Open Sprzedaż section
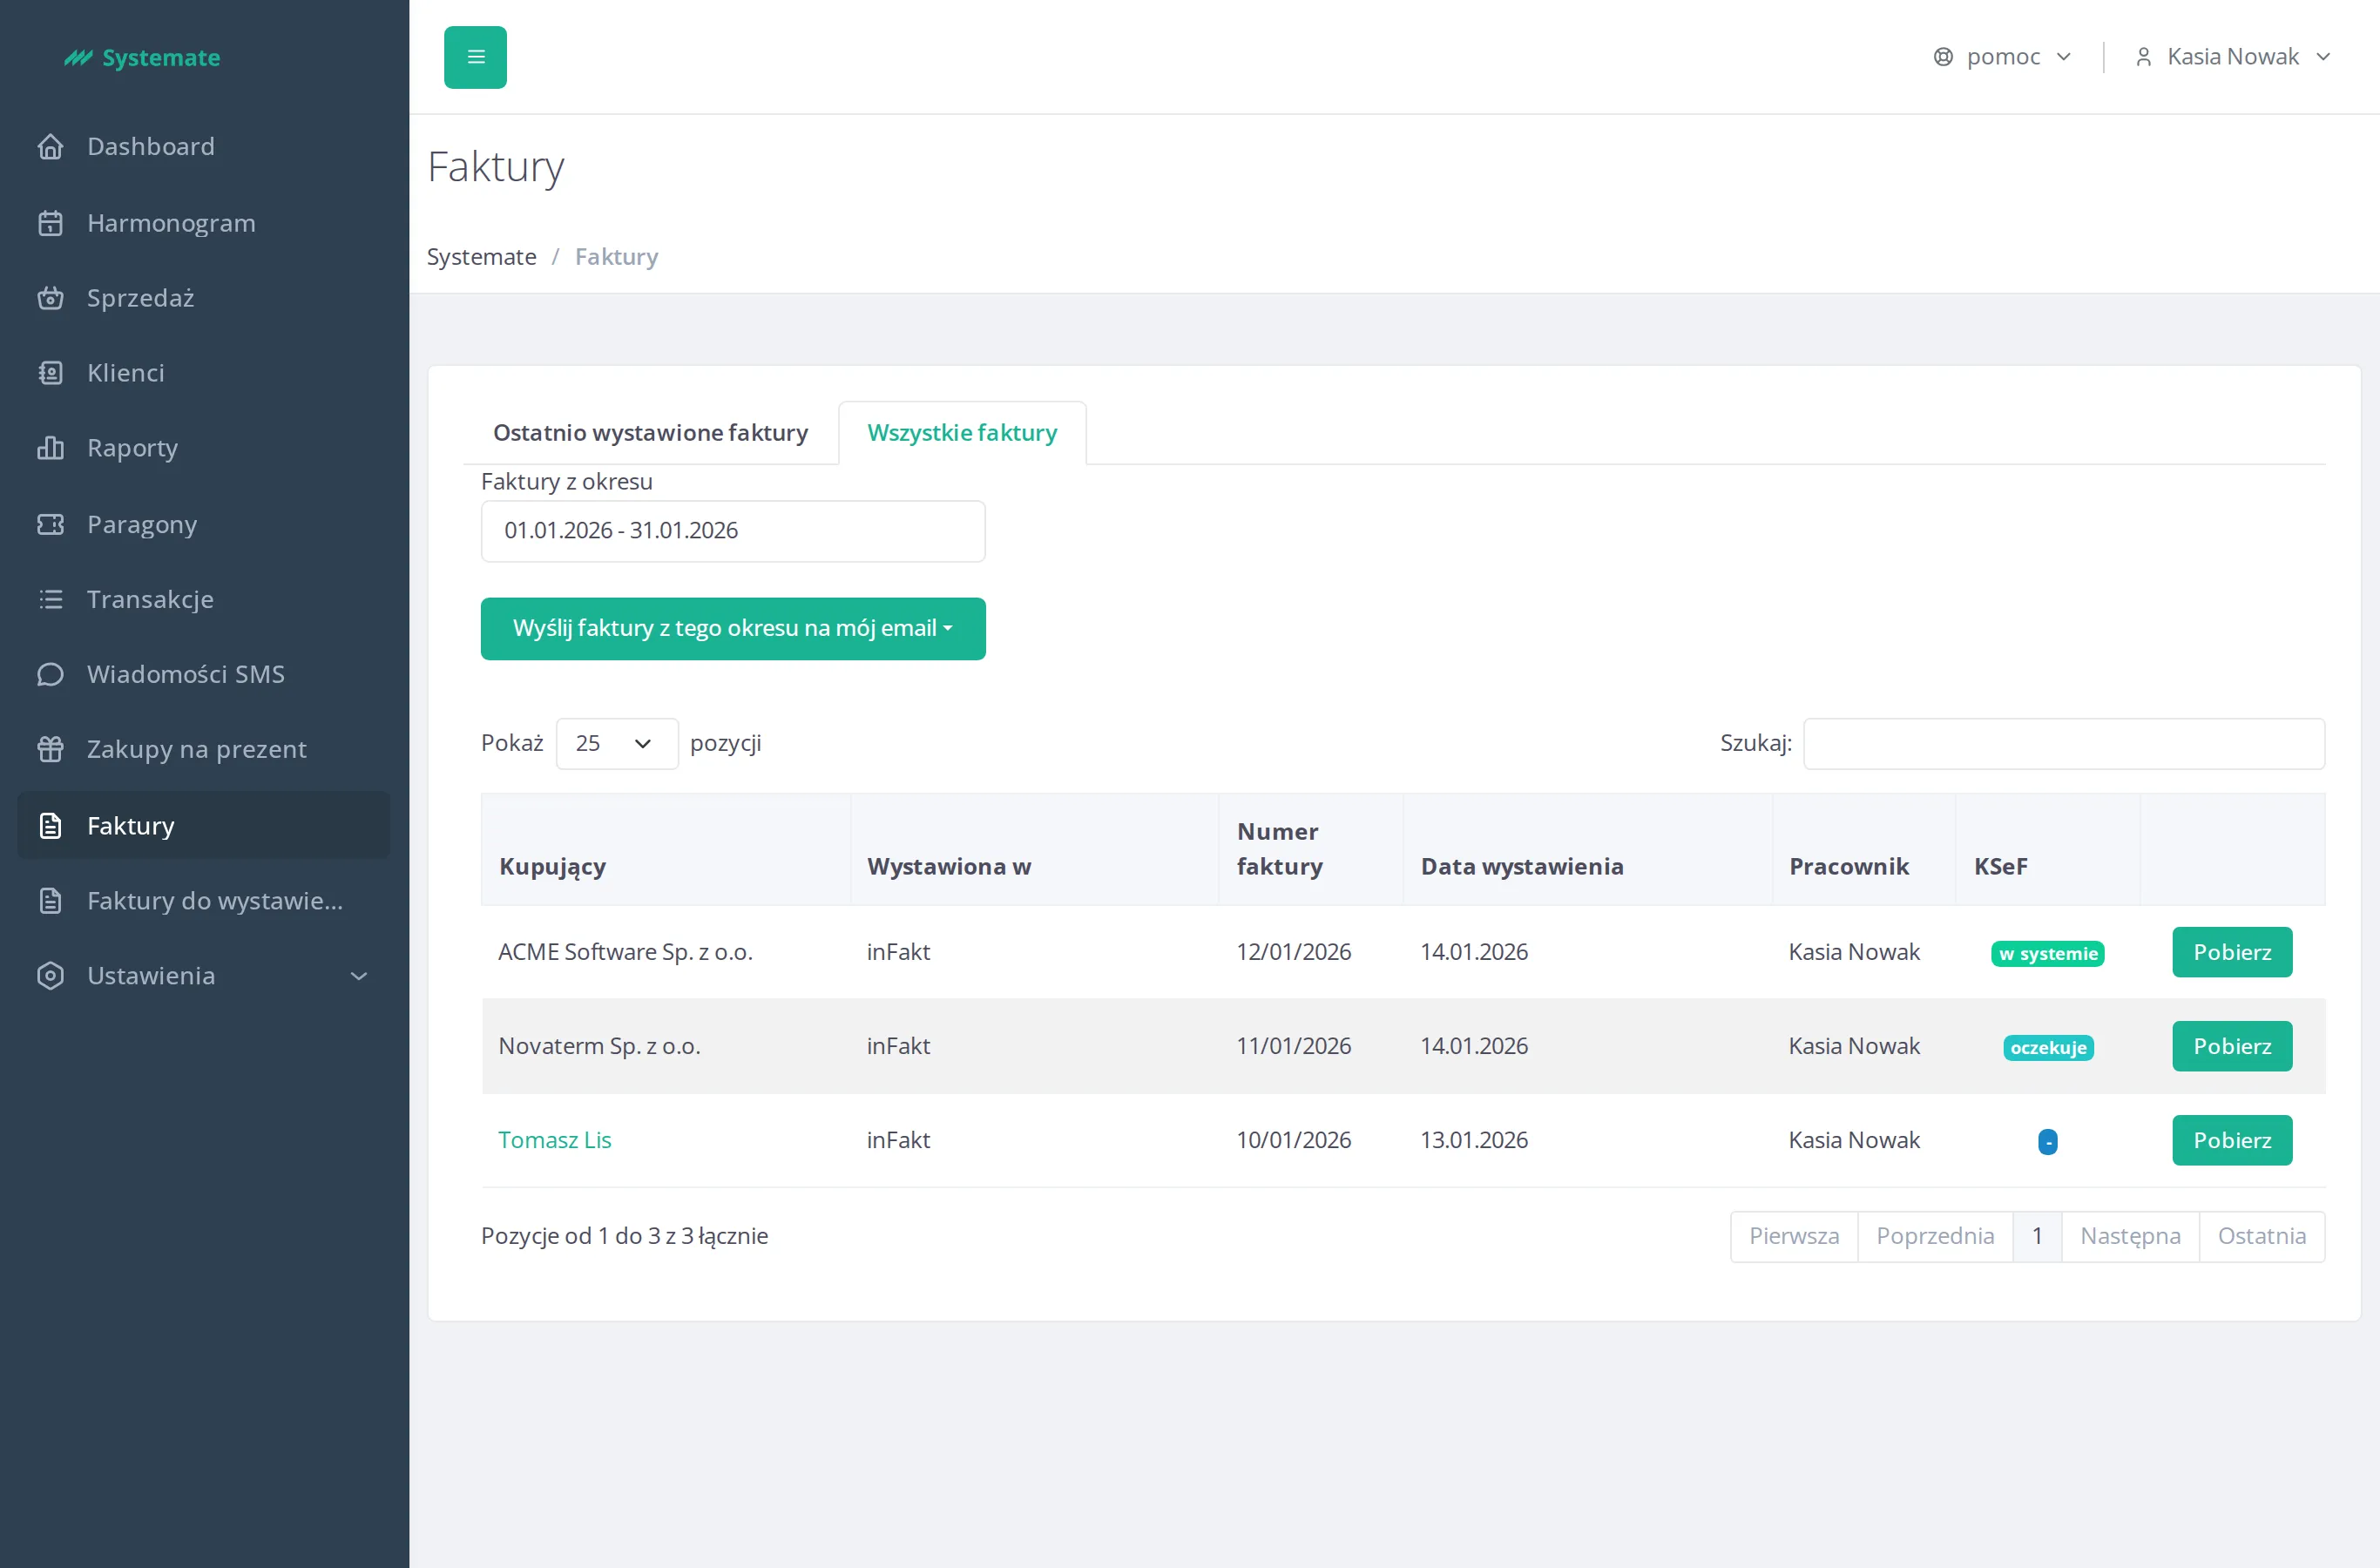The image size is (2380, 1568). pos(204,298)
